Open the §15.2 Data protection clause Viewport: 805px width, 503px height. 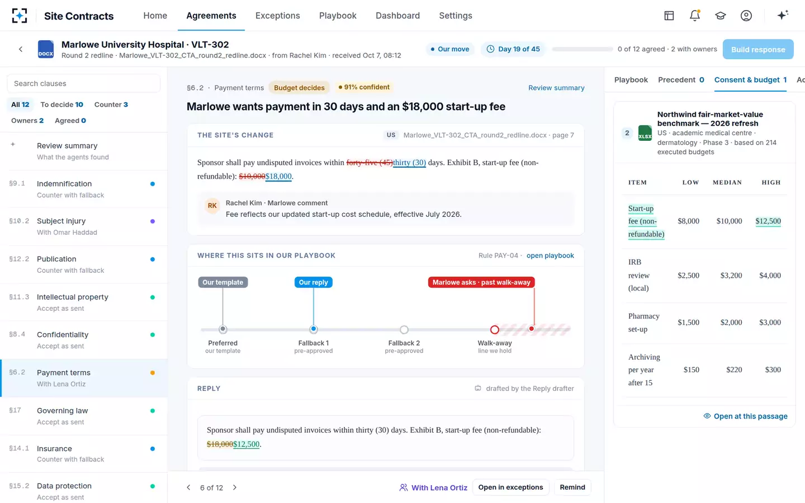point(84,488)
